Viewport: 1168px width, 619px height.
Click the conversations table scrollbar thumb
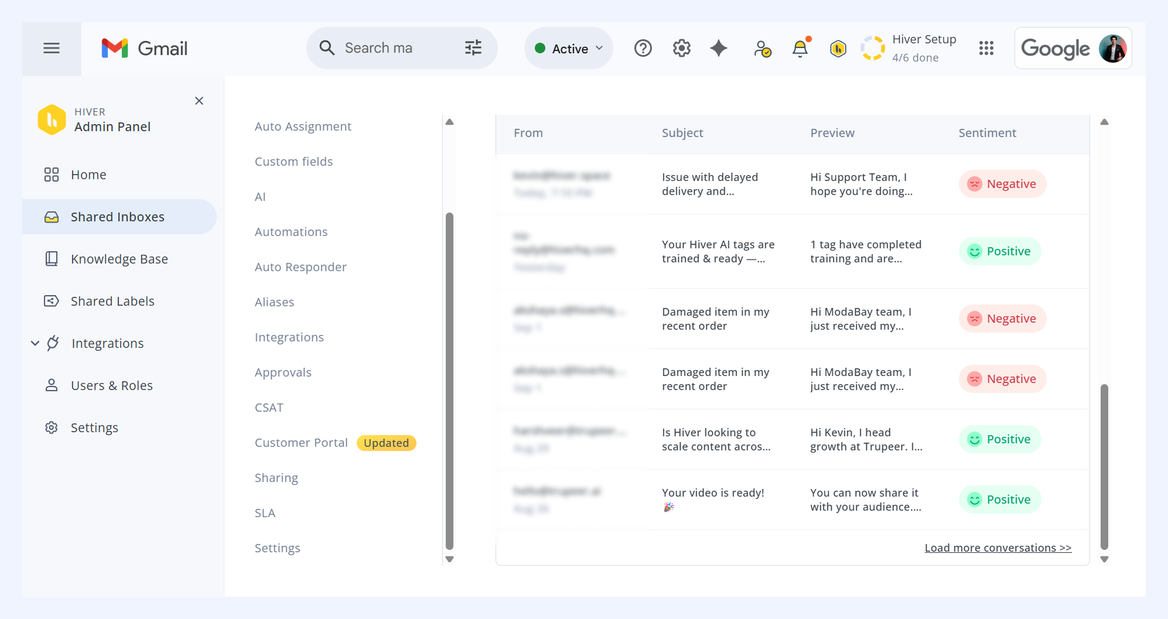tap(1104, 467)
